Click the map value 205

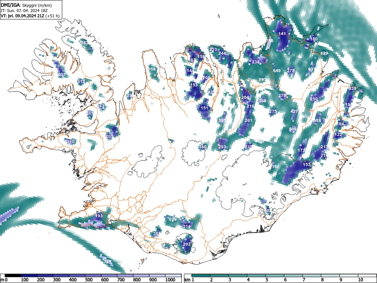click(x=109, y=136)
